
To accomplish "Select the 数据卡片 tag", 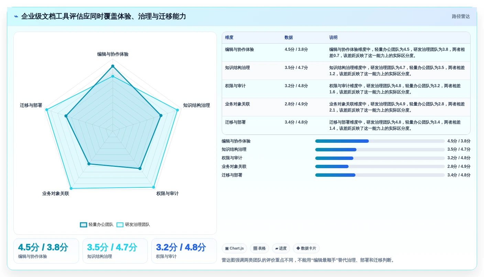I will (306, 248).
